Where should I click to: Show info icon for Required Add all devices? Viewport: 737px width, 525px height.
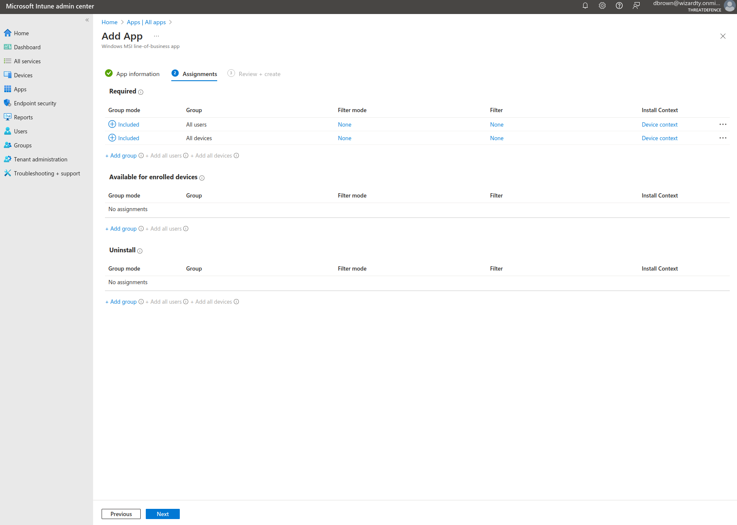click(236, 155)
